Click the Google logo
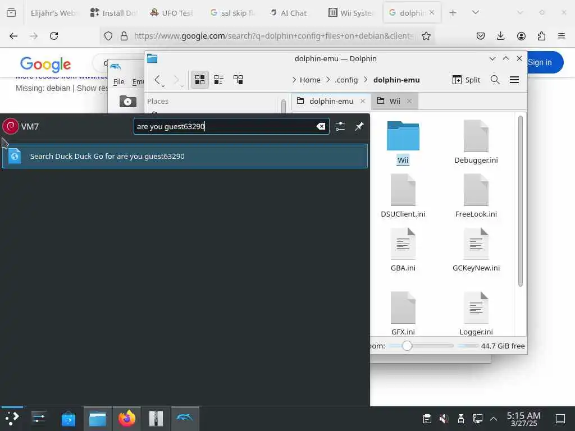Image resolution: width=575 pixels, height=431 pixels. pos(45,64)
